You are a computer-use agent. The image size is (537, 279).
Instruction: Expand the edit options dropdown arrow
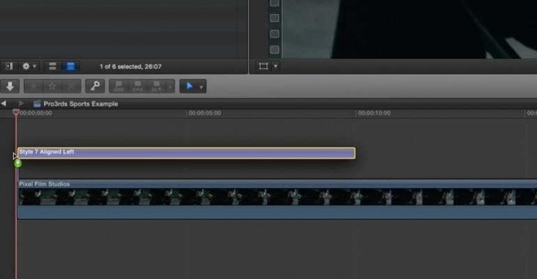tap(170, 86)
